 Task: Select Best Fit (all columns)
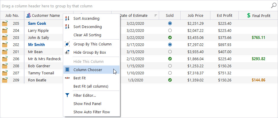pyautogui.click(x=91, y=86)
